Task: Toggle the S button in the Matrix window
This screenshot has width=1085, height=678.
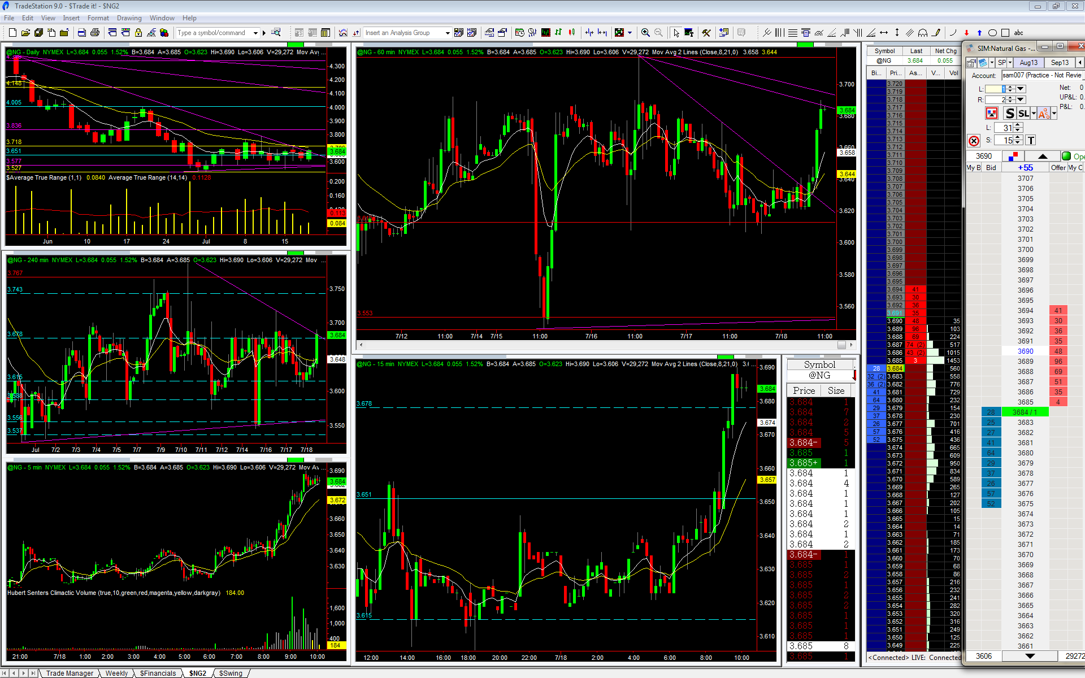Action: click(1010, 114)
